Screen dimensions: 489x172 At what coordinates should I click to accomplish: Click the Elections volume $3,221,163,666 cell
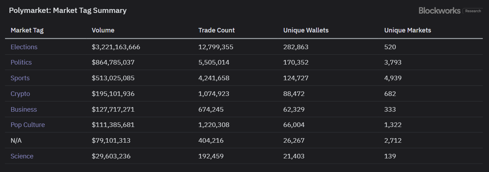[116, 47]
